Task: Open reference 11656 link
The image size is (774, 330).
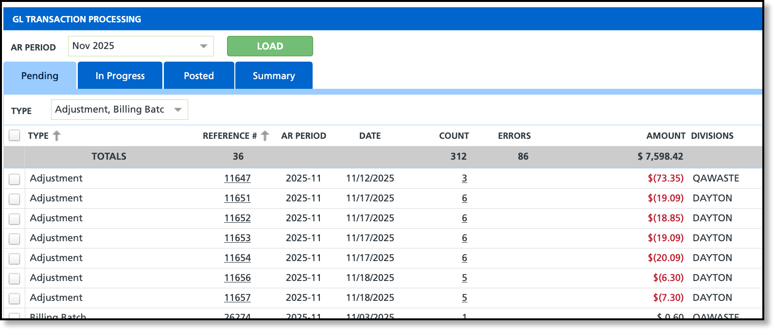Action: (x=237, y=278)
